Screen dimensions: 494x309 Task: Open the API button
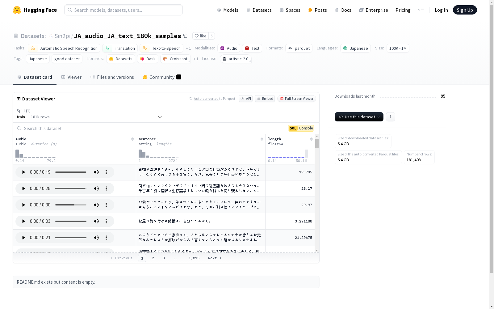pyautogui.click(x=246, y=99)
